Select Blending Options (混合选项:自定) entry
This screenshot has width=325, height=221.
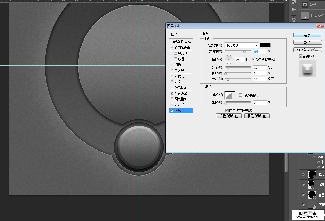pyautogui.click(x=181, y=41)
